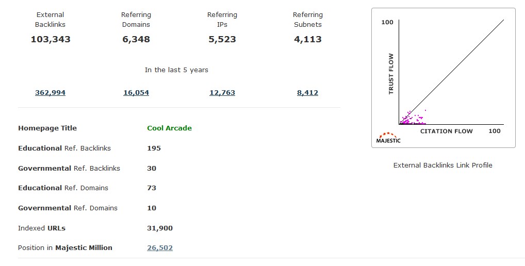Viewport: 525px width, 266px height.
Task: Select the Educational Ref. Domains value 73
Action: tap(152, 188)
